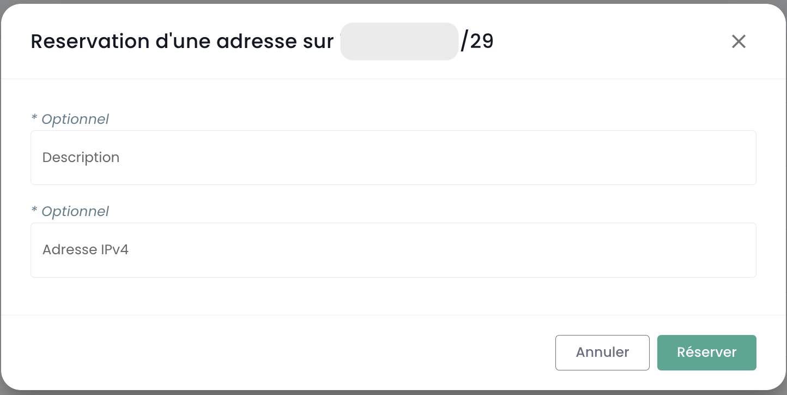Click the greyed-out subnet address in title
This screenshot has width=787, height=395.
pyautogui.click(x=399, y=41)
